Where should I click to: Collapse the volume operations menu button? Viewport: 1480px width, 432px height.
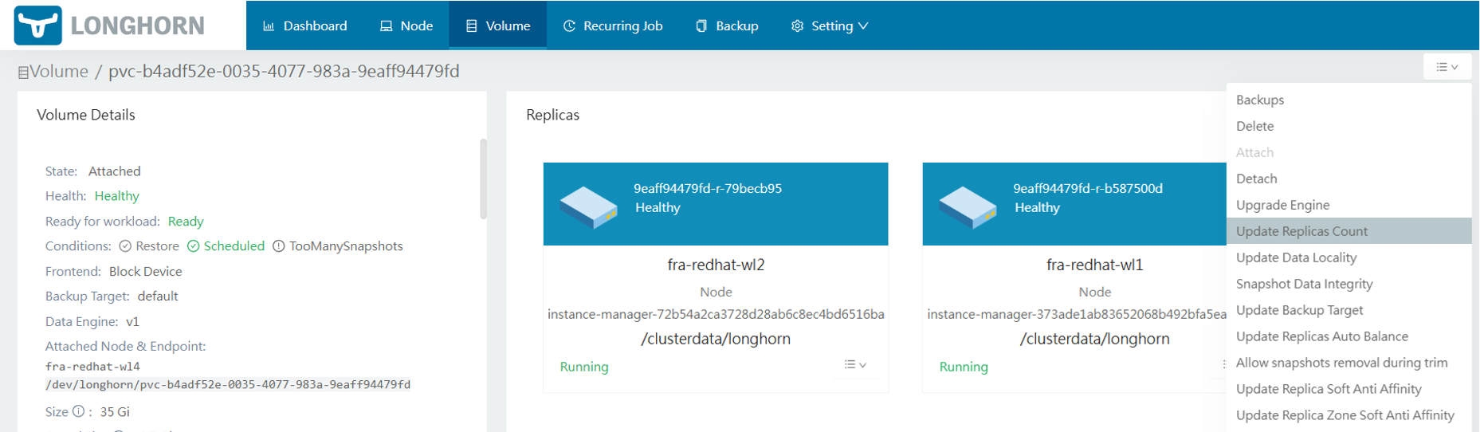pos(1447,67)
